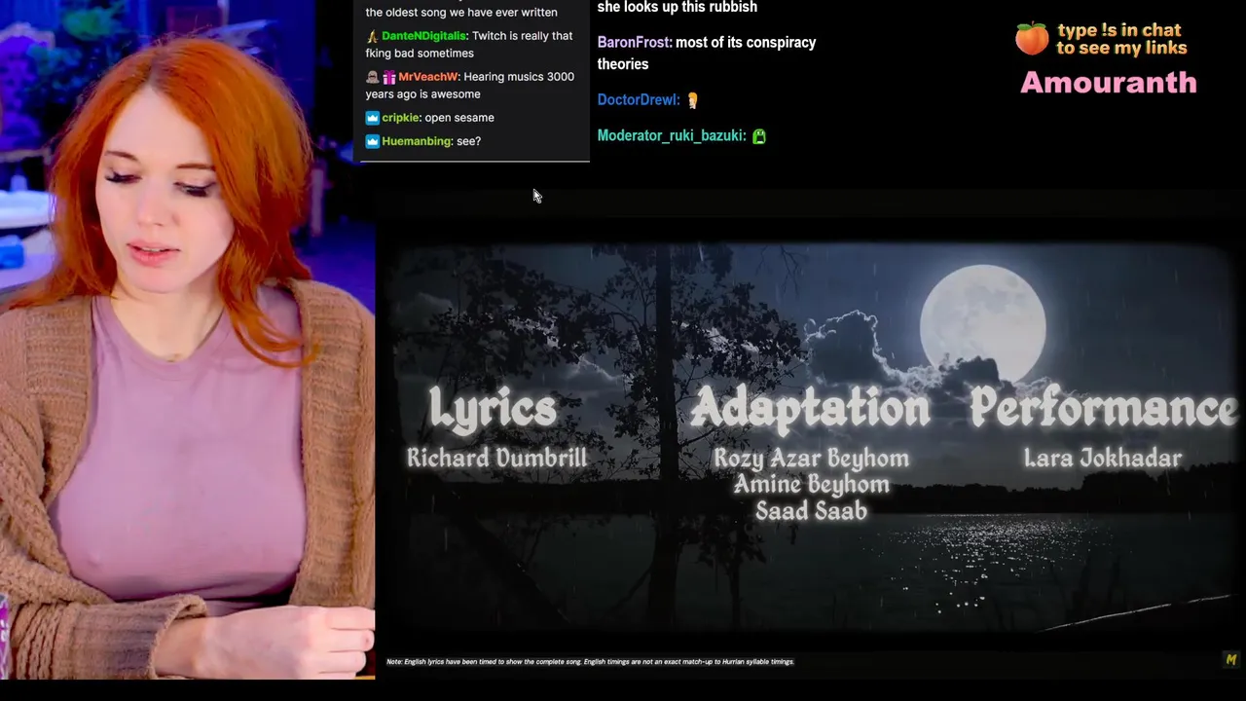The width and height of the screenshot is (1246, 701).
Task: Click the name Lara Jokhadar
Action: (1103, 458)
